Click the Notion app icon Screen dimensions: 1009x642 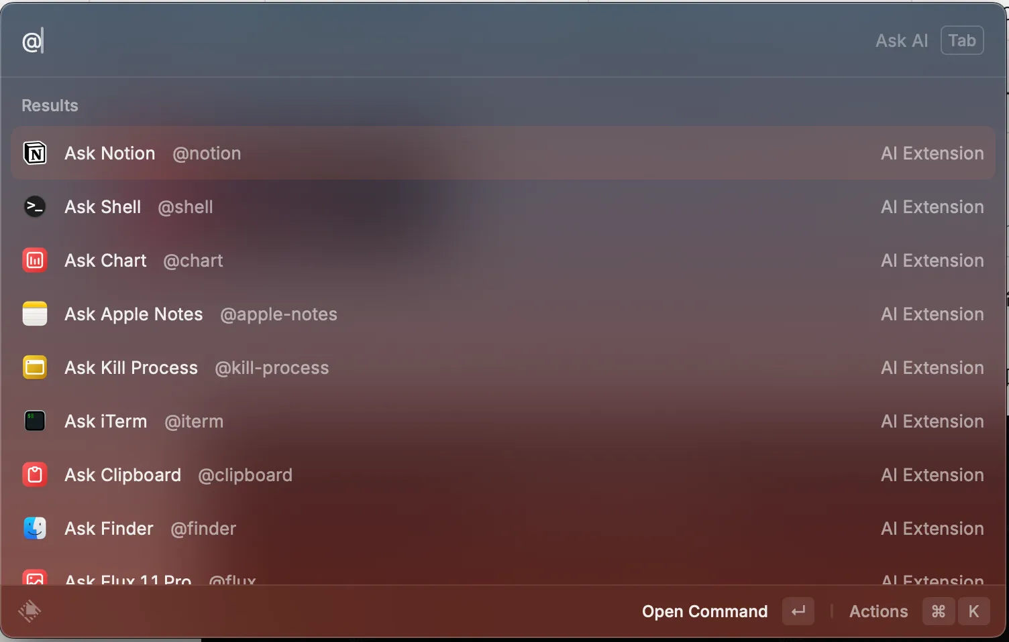tap(35, 153)
